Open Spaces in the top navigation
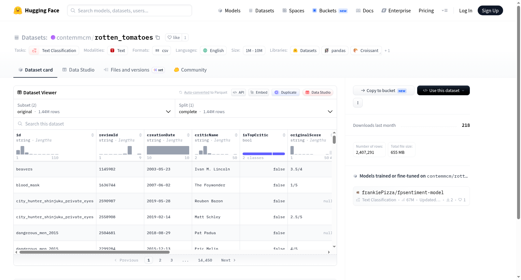 pos(293,11)
